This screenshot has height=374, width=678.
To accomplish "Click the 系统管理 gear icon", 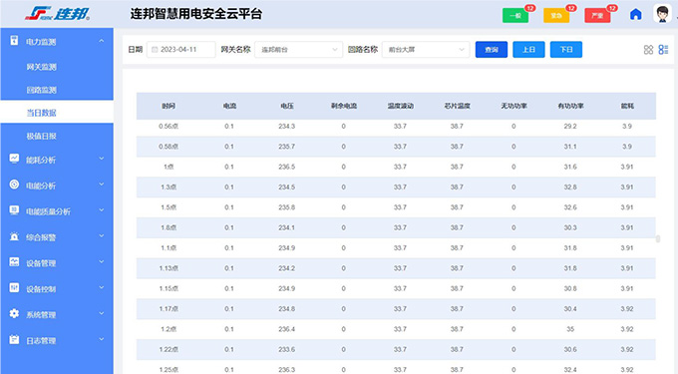I will coord(14,314).
